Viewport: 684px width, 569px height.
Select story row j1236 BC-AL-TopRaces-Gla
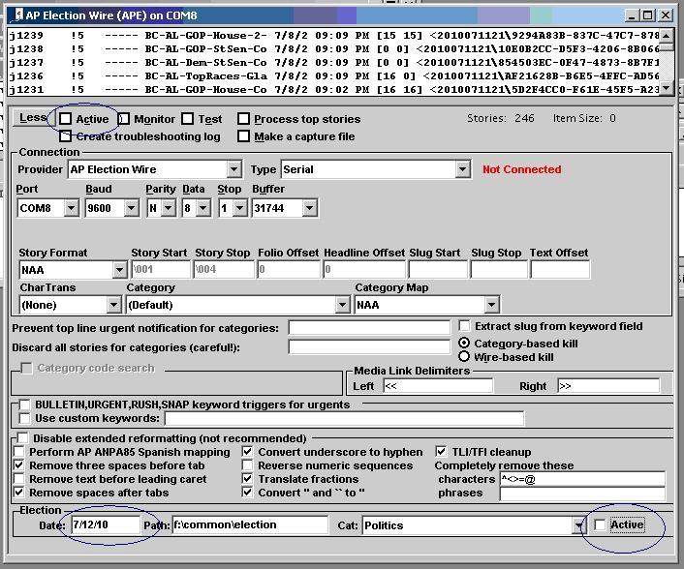(334, 75)
